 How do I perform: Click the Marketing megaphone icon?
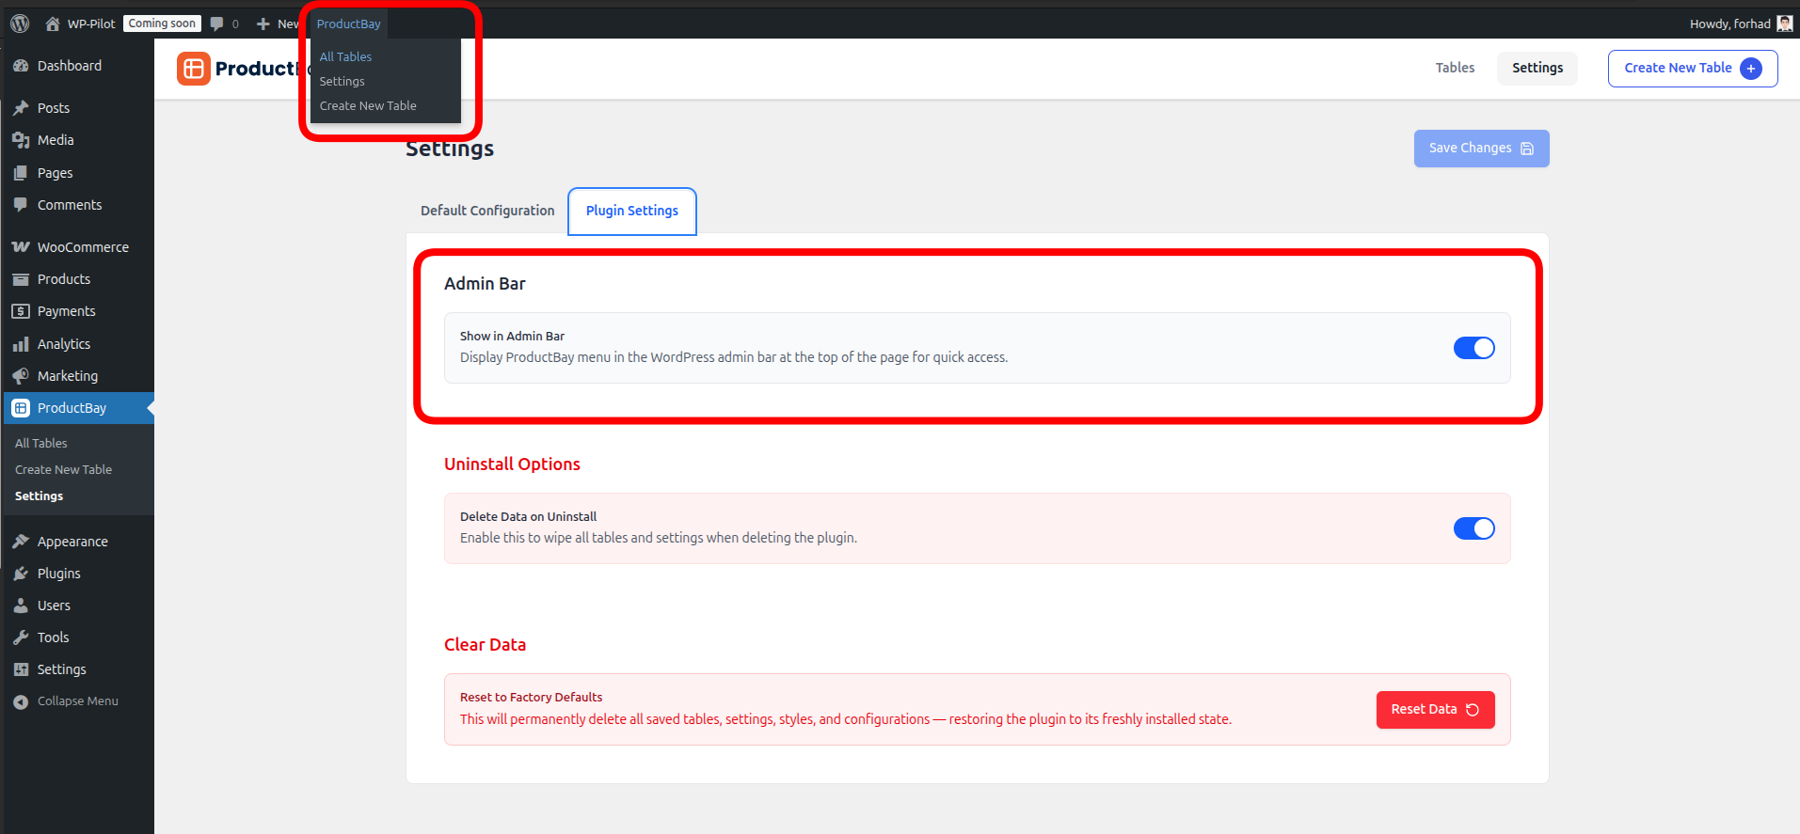[21, 376]
